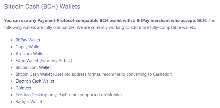The height and width of the screenshot is (108, 220).
Task: Click the '(Formerly Airbitz)' note text
Action: (55, 61)
